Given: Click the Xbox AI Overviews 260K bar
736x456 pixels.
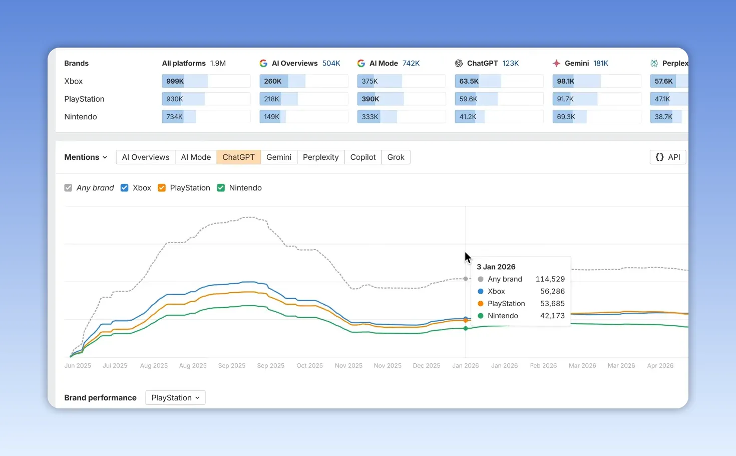Looking at the screenshot, I should pos(304,81).
